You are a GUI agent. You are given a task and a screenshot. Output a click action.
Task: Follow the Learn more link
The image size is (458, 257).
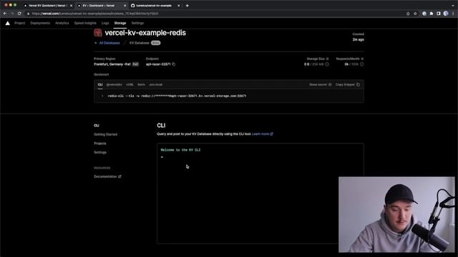tap(263, 134)
